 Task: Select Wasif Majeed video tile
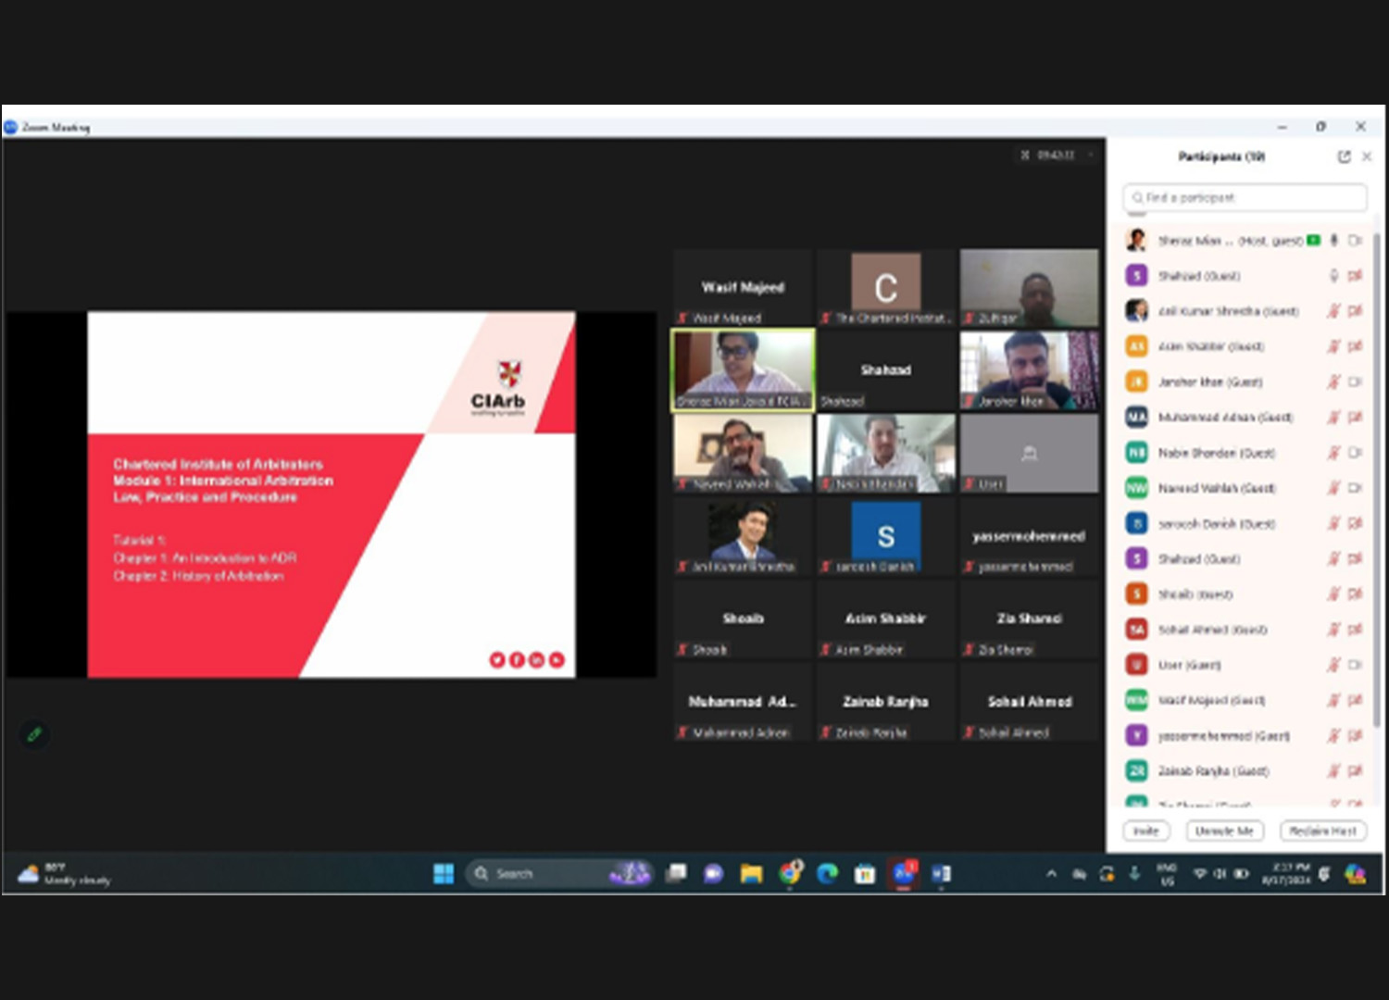click(x=743, y=288)
